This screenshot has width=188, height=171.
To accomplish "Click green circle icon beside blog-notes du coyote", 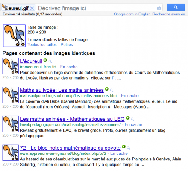I will click(124, 147).
